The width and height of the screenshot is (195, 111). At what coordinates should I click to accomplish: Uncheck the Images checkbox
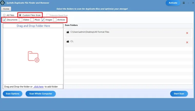[43, 20]
